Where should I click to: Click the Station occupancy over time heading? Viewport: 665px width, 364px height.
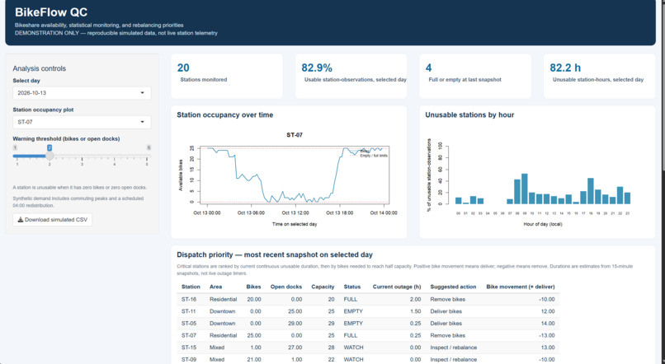pyautogui.click(x=224, y=114)
